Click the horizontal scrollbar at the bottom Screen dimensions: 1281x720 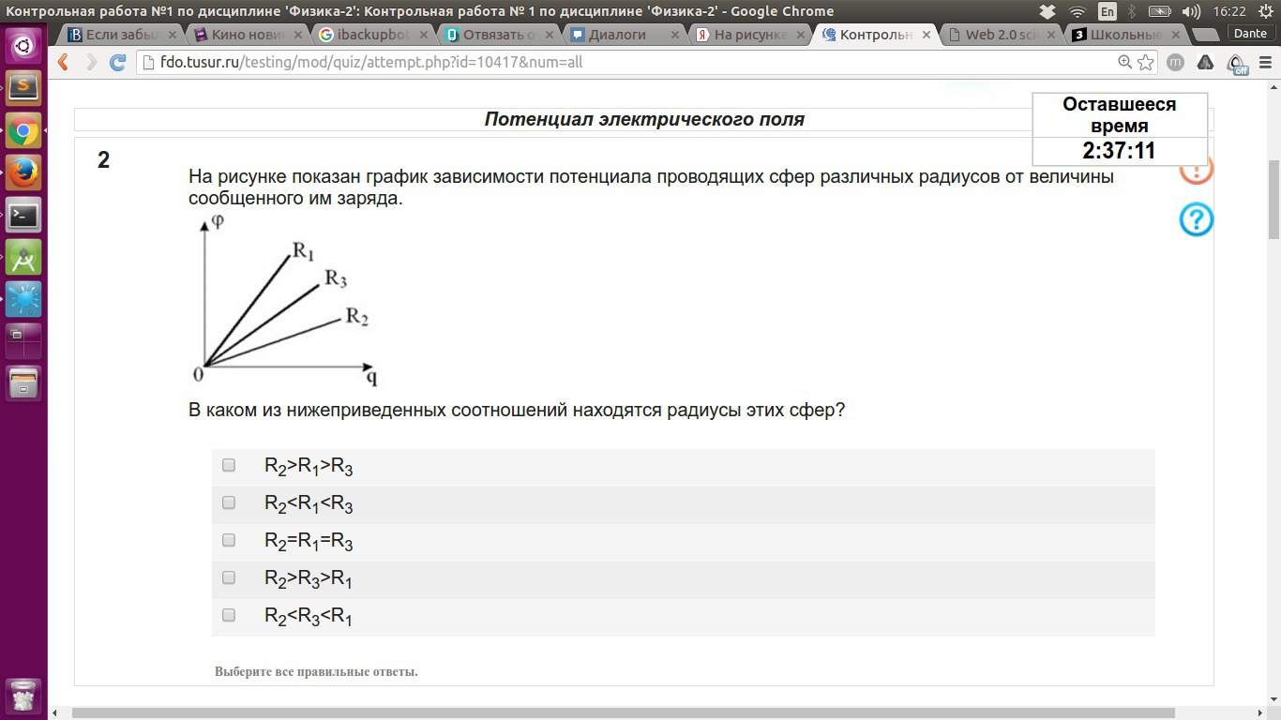(x=623, y=713)
